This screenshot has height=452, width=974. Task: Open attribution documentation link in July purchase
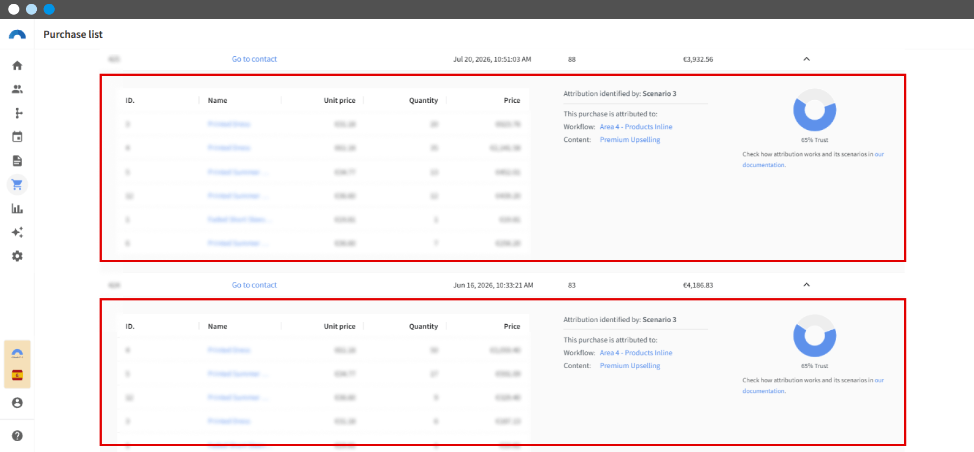pos(764,165)
